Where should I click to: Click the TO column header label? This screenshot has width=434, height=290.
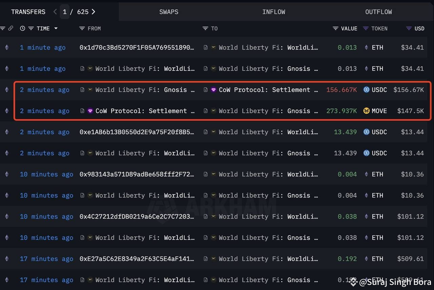[214, 28]
